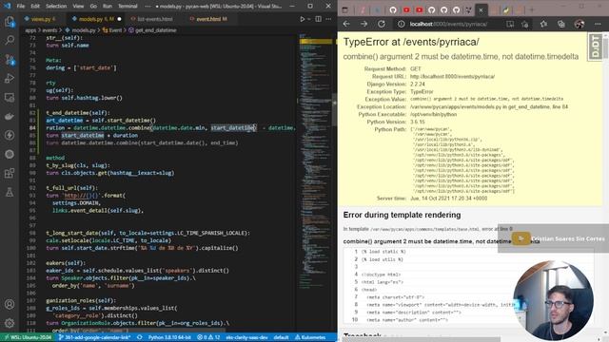
Task: Close the active browser tab
Action: pyautogui.click(x=481, y=10)
